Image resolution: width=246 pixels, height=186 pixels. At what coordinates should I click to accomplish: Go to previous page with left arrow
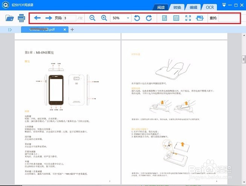point(37,18)
